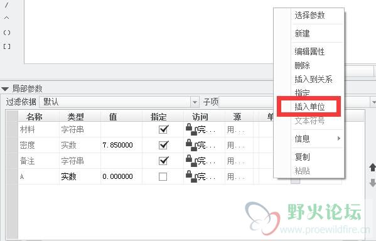The image size is (376, 241).
Task: Select 删除 from the context menu
Action: (x=302, y=65)
